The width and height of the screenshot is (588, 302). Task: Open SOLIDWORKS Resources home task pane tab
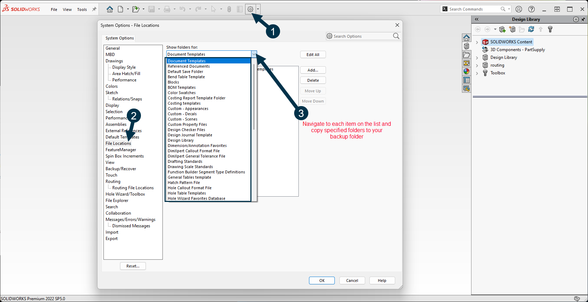(467, 38)
